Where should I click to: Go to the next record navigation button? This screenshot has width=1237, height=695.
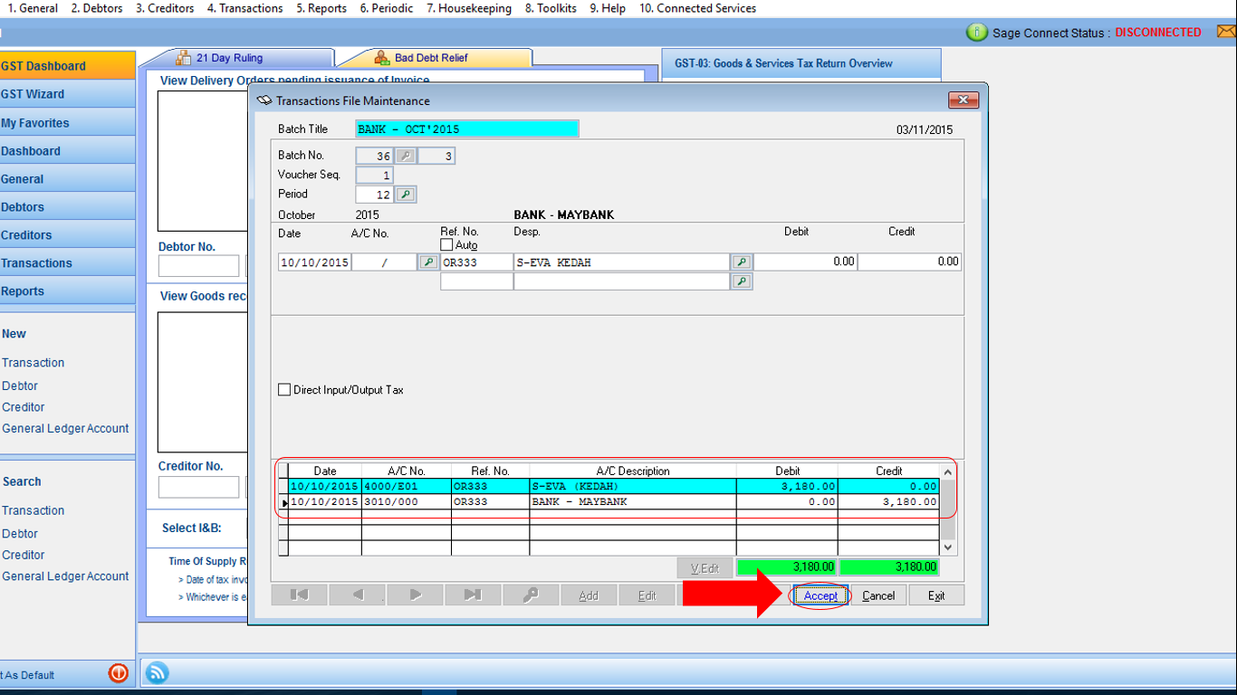pos(415,595)
